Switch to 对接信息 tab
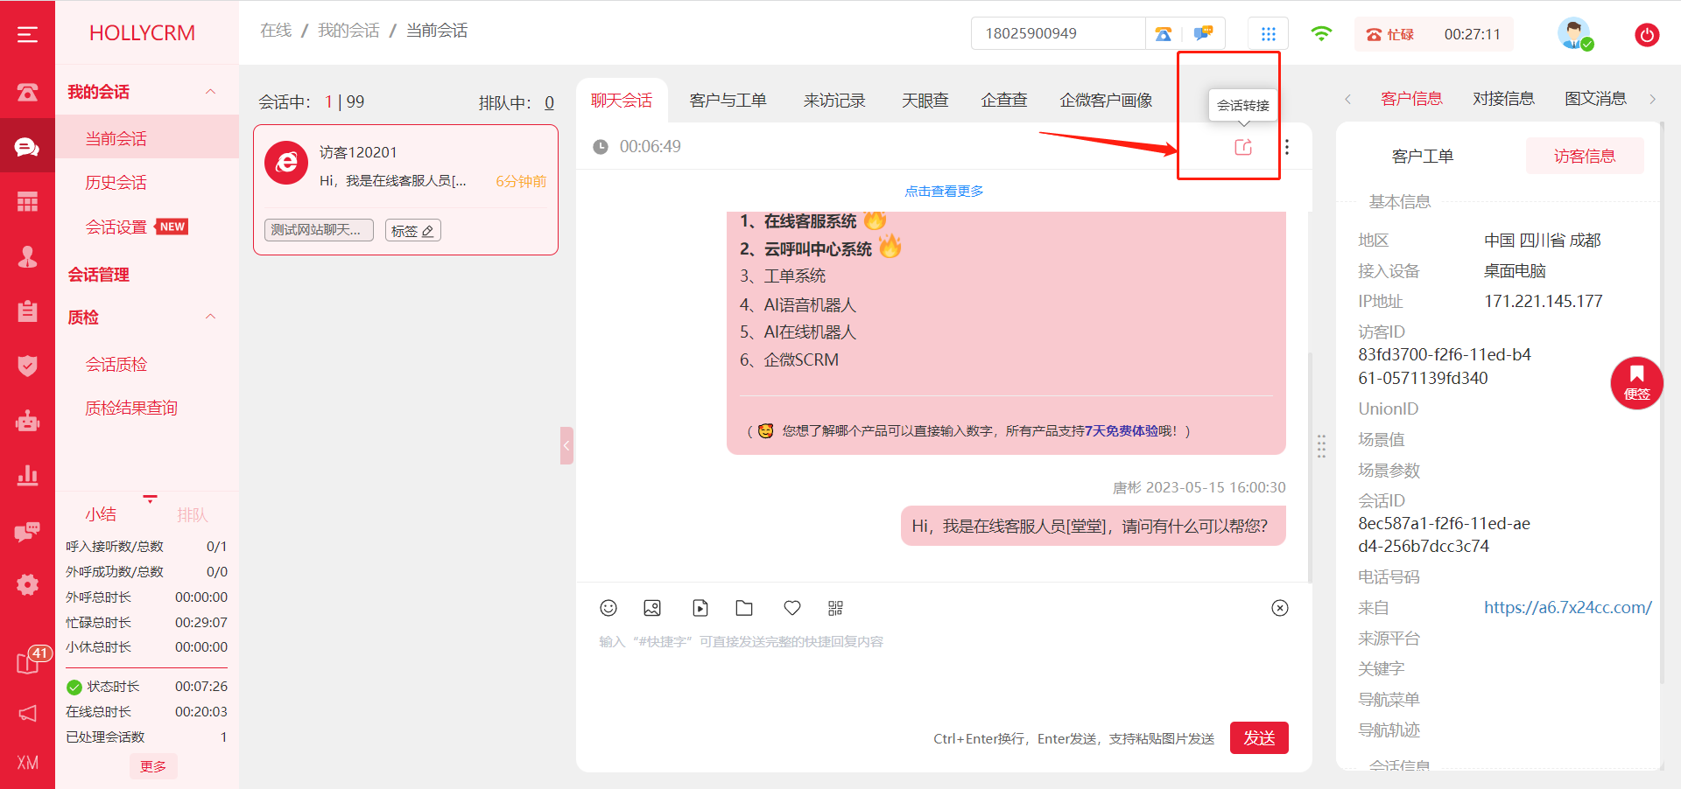 click(x=1503, y=99)
